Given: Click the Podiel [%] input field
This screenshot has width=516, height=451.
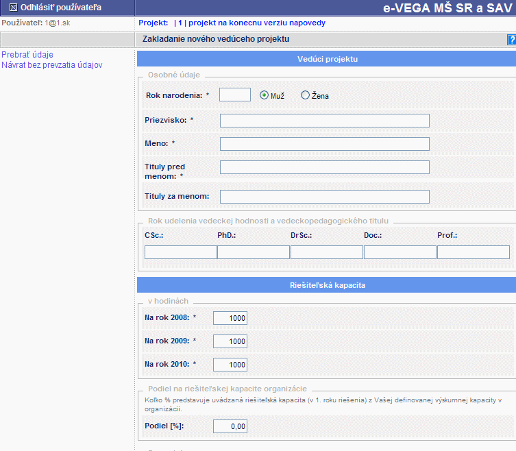Looking at the screenshot, I should tap(230, 426).
